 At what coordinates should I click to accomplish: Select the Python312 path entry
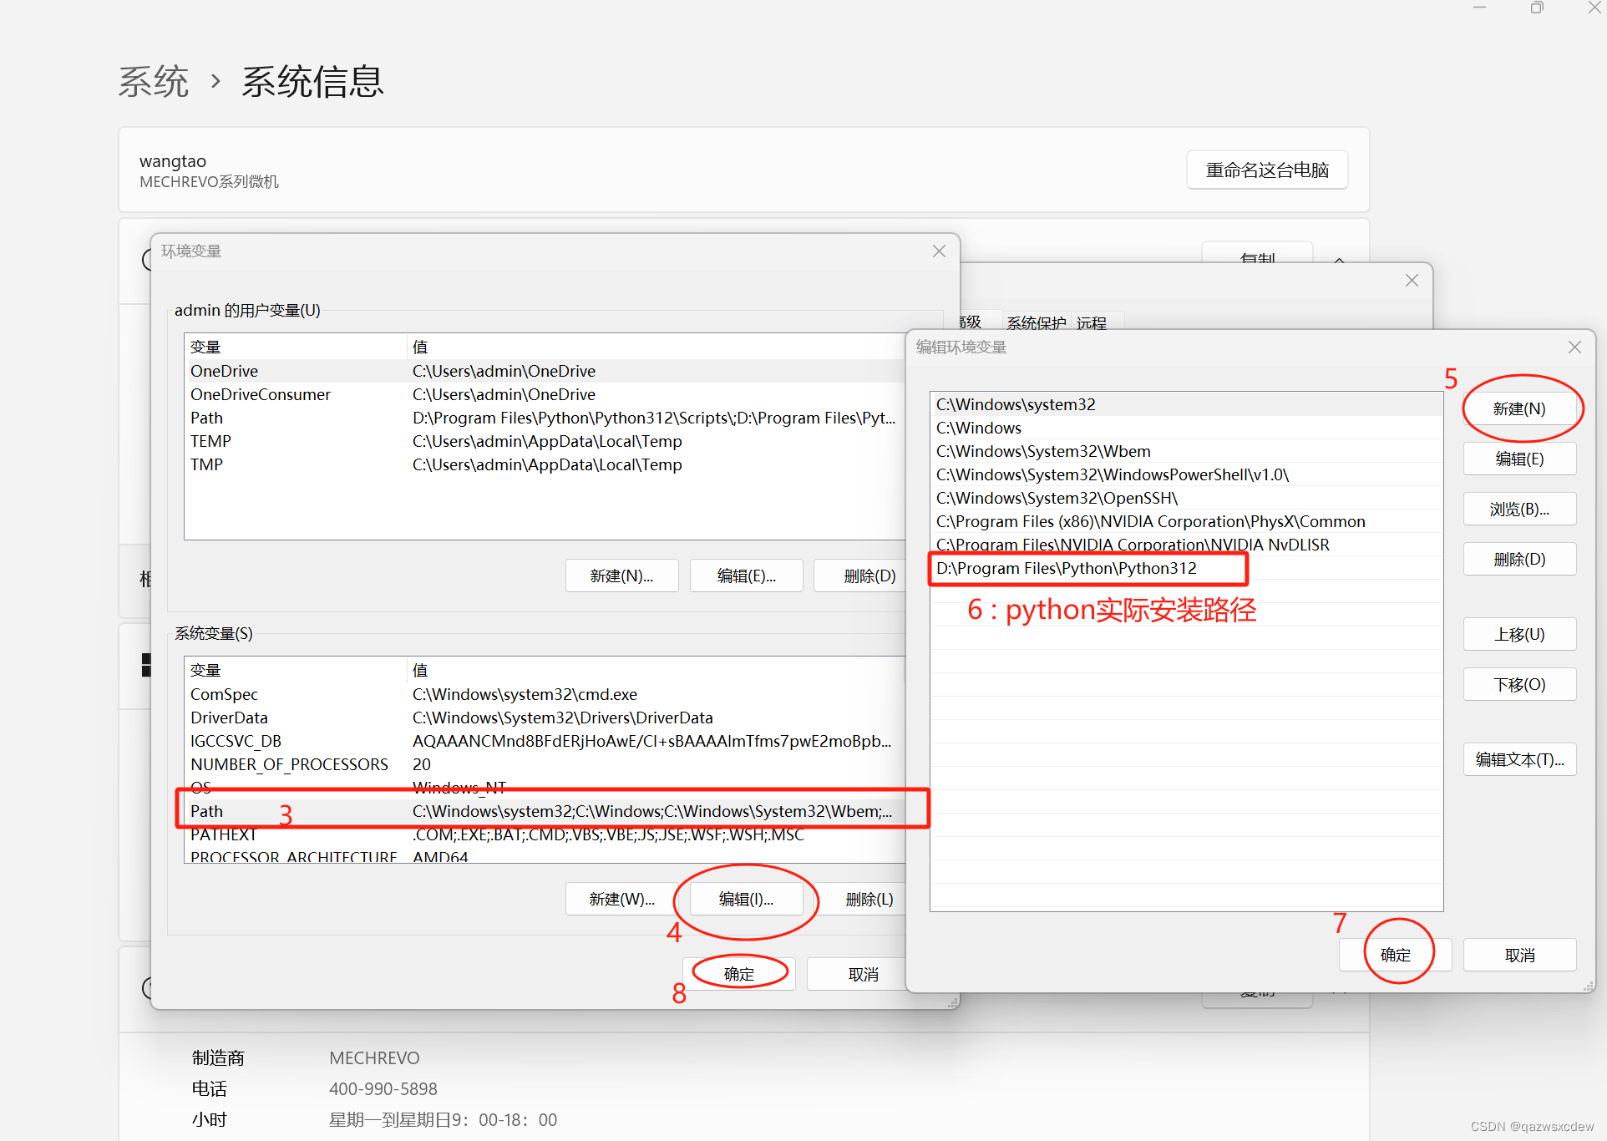click(1067, 568)
